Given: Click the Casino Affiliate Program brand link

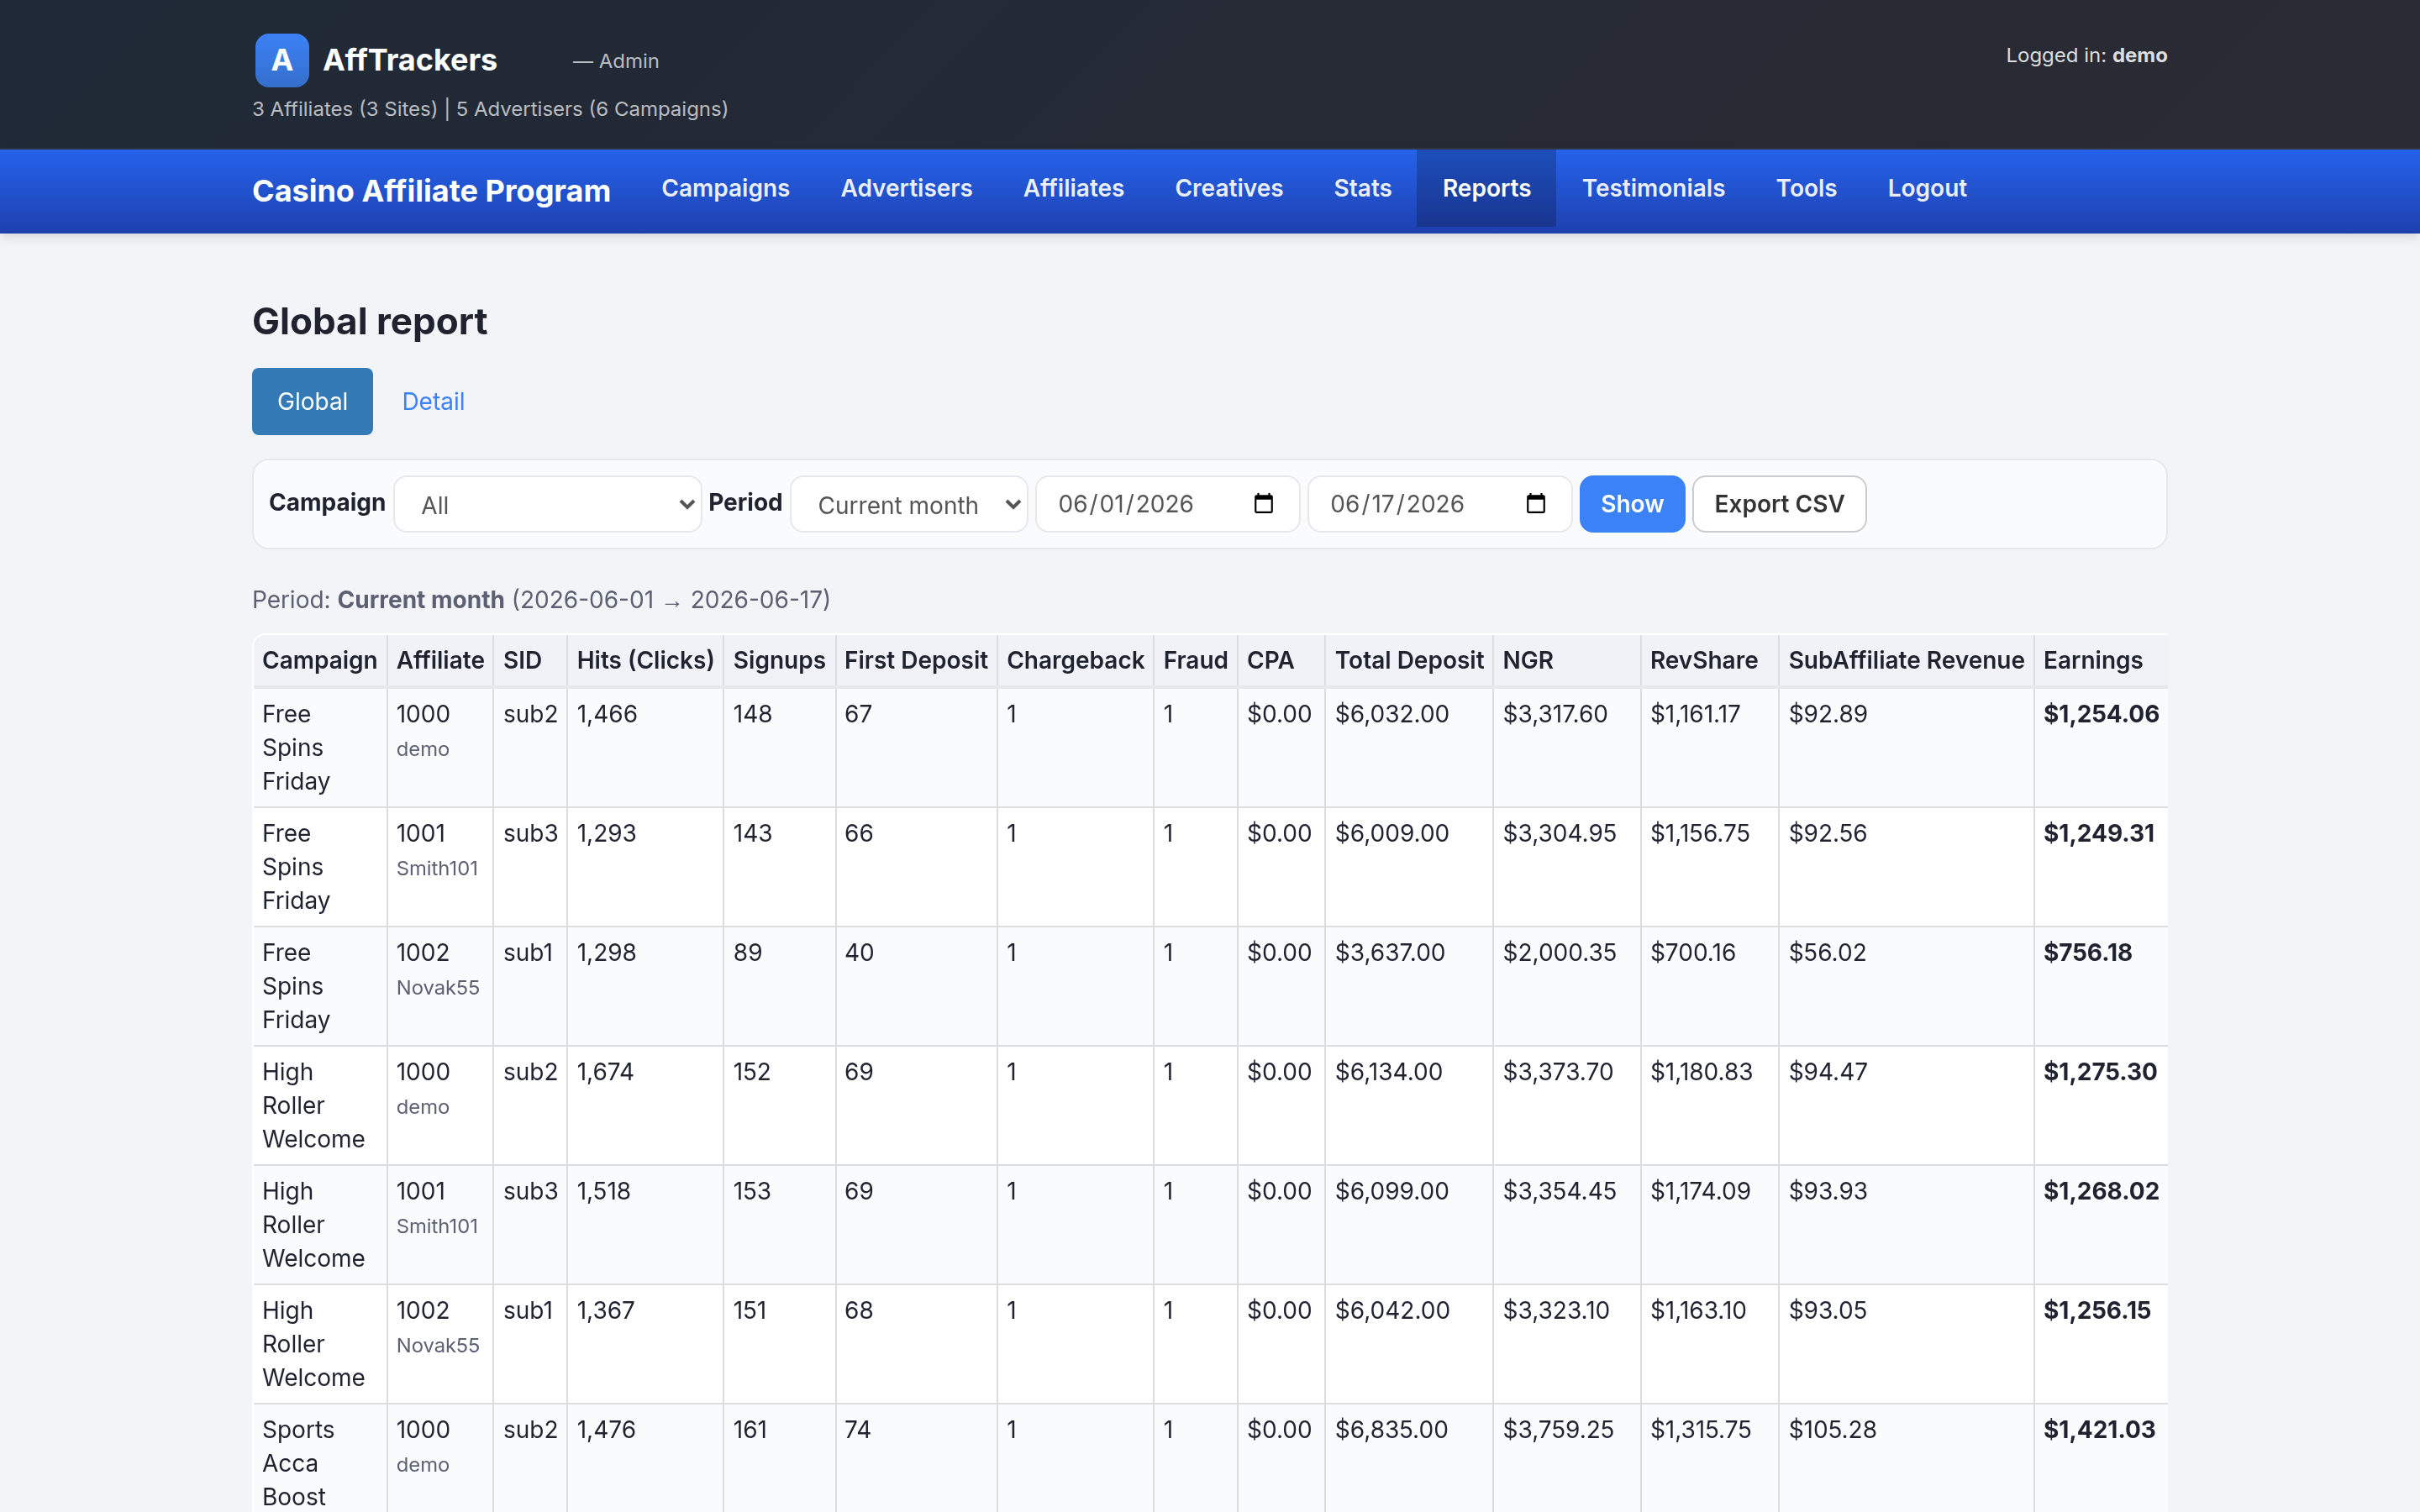Looking at the screenshot, I should pyautogui.click(x=431, y=191).
